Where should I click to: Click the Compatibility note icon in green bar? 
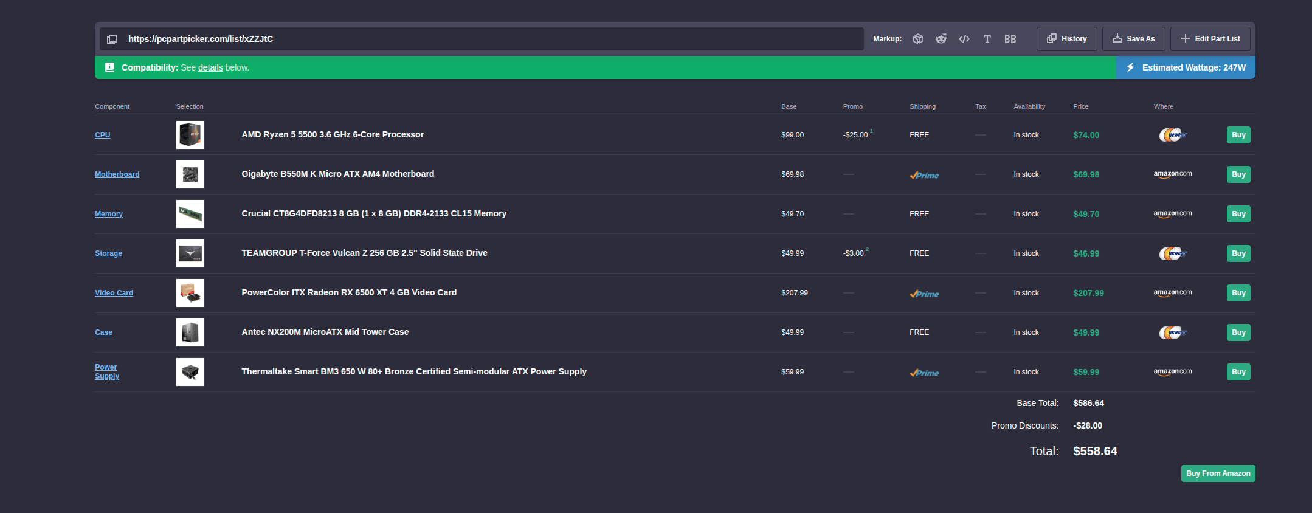pos(109,67)
